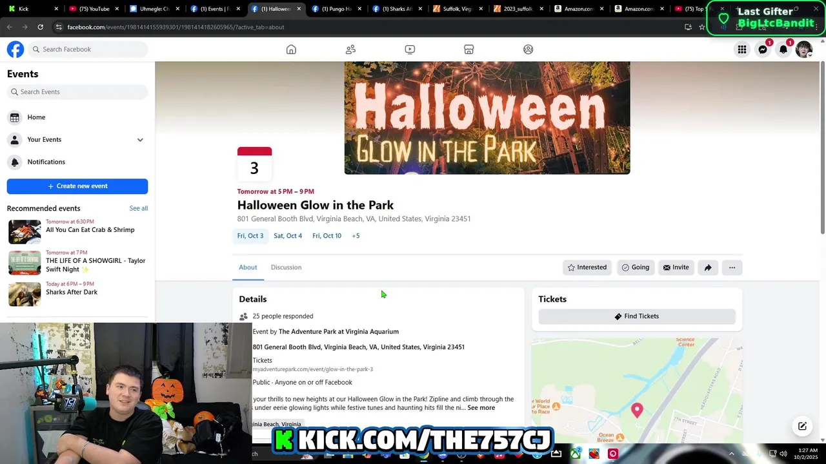This screenshot has height=464, width=826.
Task: Expand the Your Events section
Action: pyautogui.click(x=140, y=140)
